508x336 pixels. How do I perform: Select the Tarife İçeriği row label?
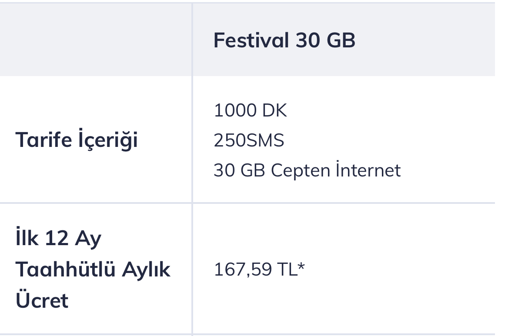point(77,140)
